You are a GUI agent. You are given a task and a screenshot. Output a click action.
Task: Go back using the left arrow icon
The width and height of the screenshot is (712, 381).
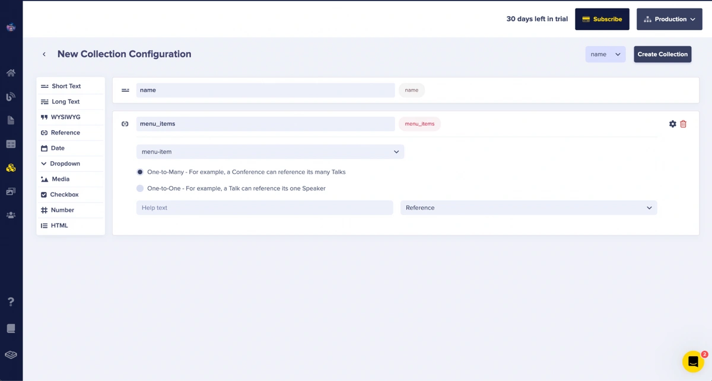tap(44, 55)
